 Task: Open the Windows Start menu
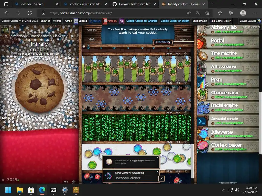click(x=8, y=190)
